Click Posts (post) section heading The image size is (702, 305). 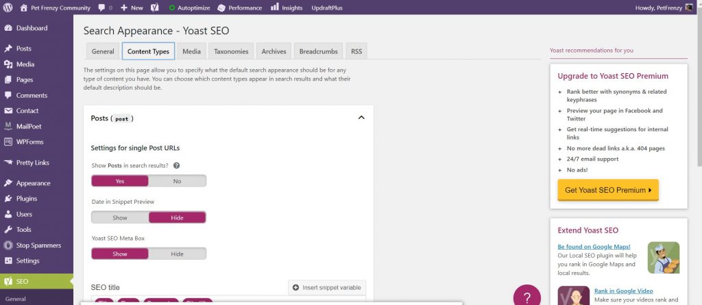[112, 118]
